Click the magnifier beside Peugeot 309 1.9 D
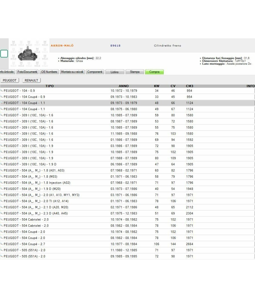 click(x=1, y=164)
